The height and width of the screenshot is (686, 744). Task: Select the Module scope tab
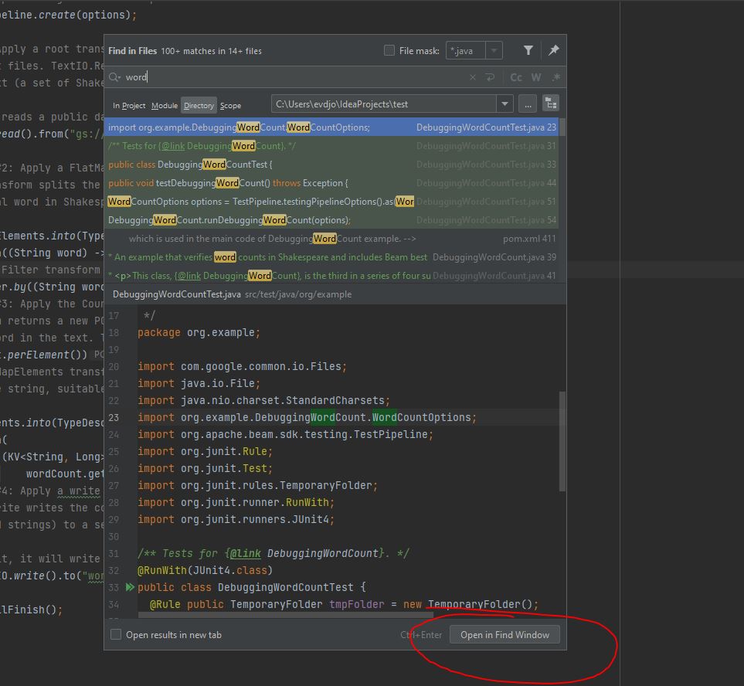tap(164, 105)
